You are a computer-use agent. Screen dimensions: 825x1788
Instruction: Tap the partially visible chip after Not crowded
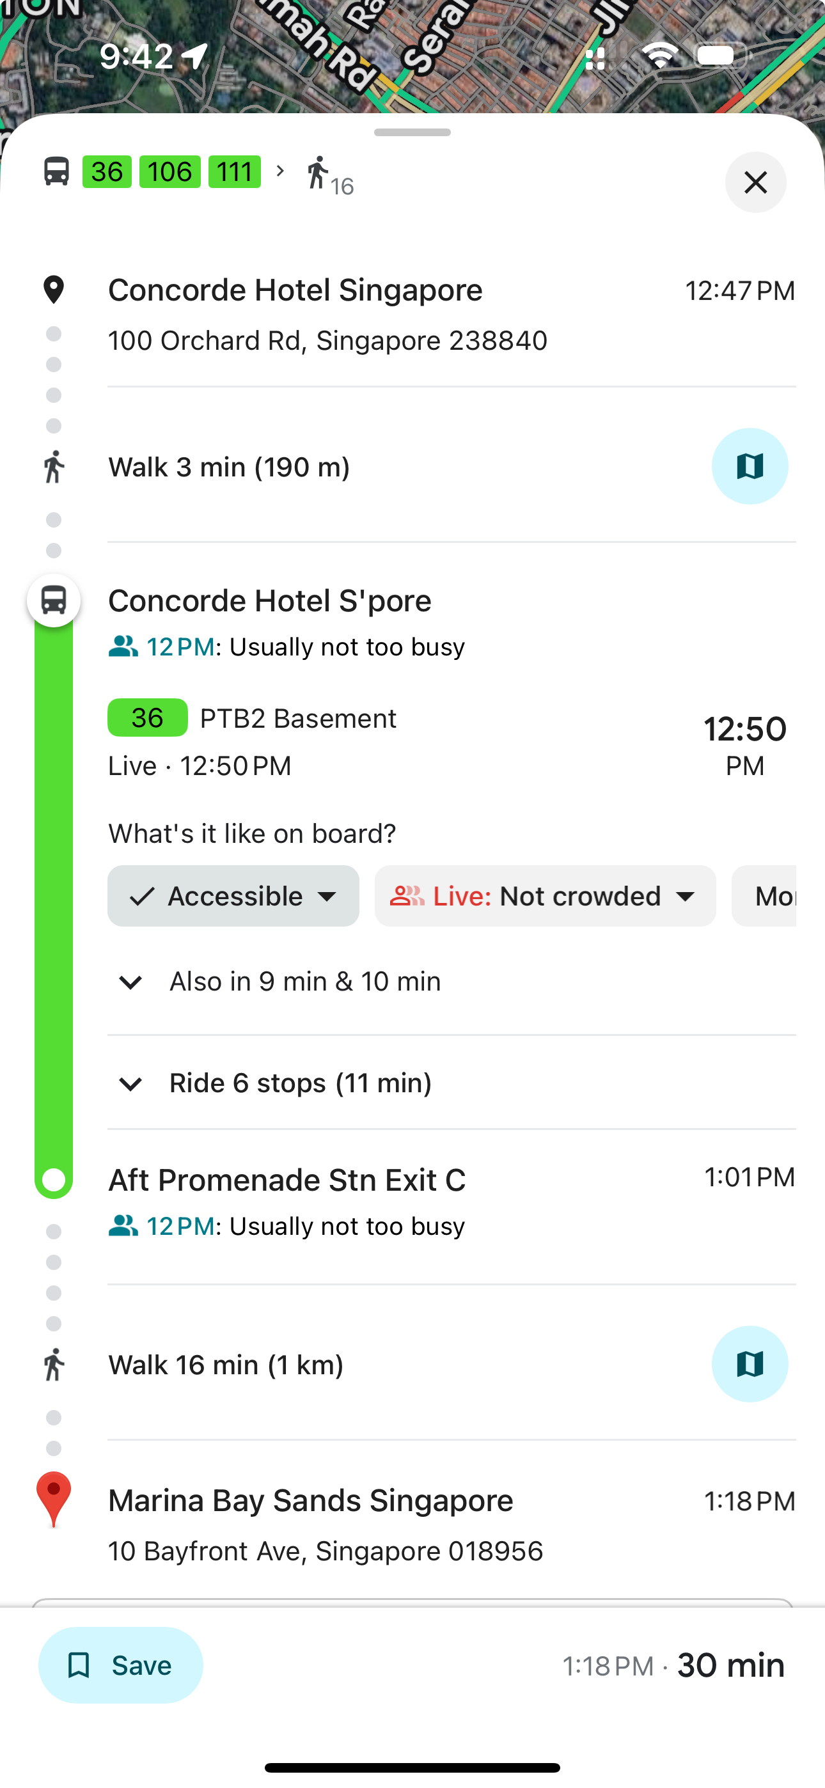pyautogui.click(x=764, y=895)
